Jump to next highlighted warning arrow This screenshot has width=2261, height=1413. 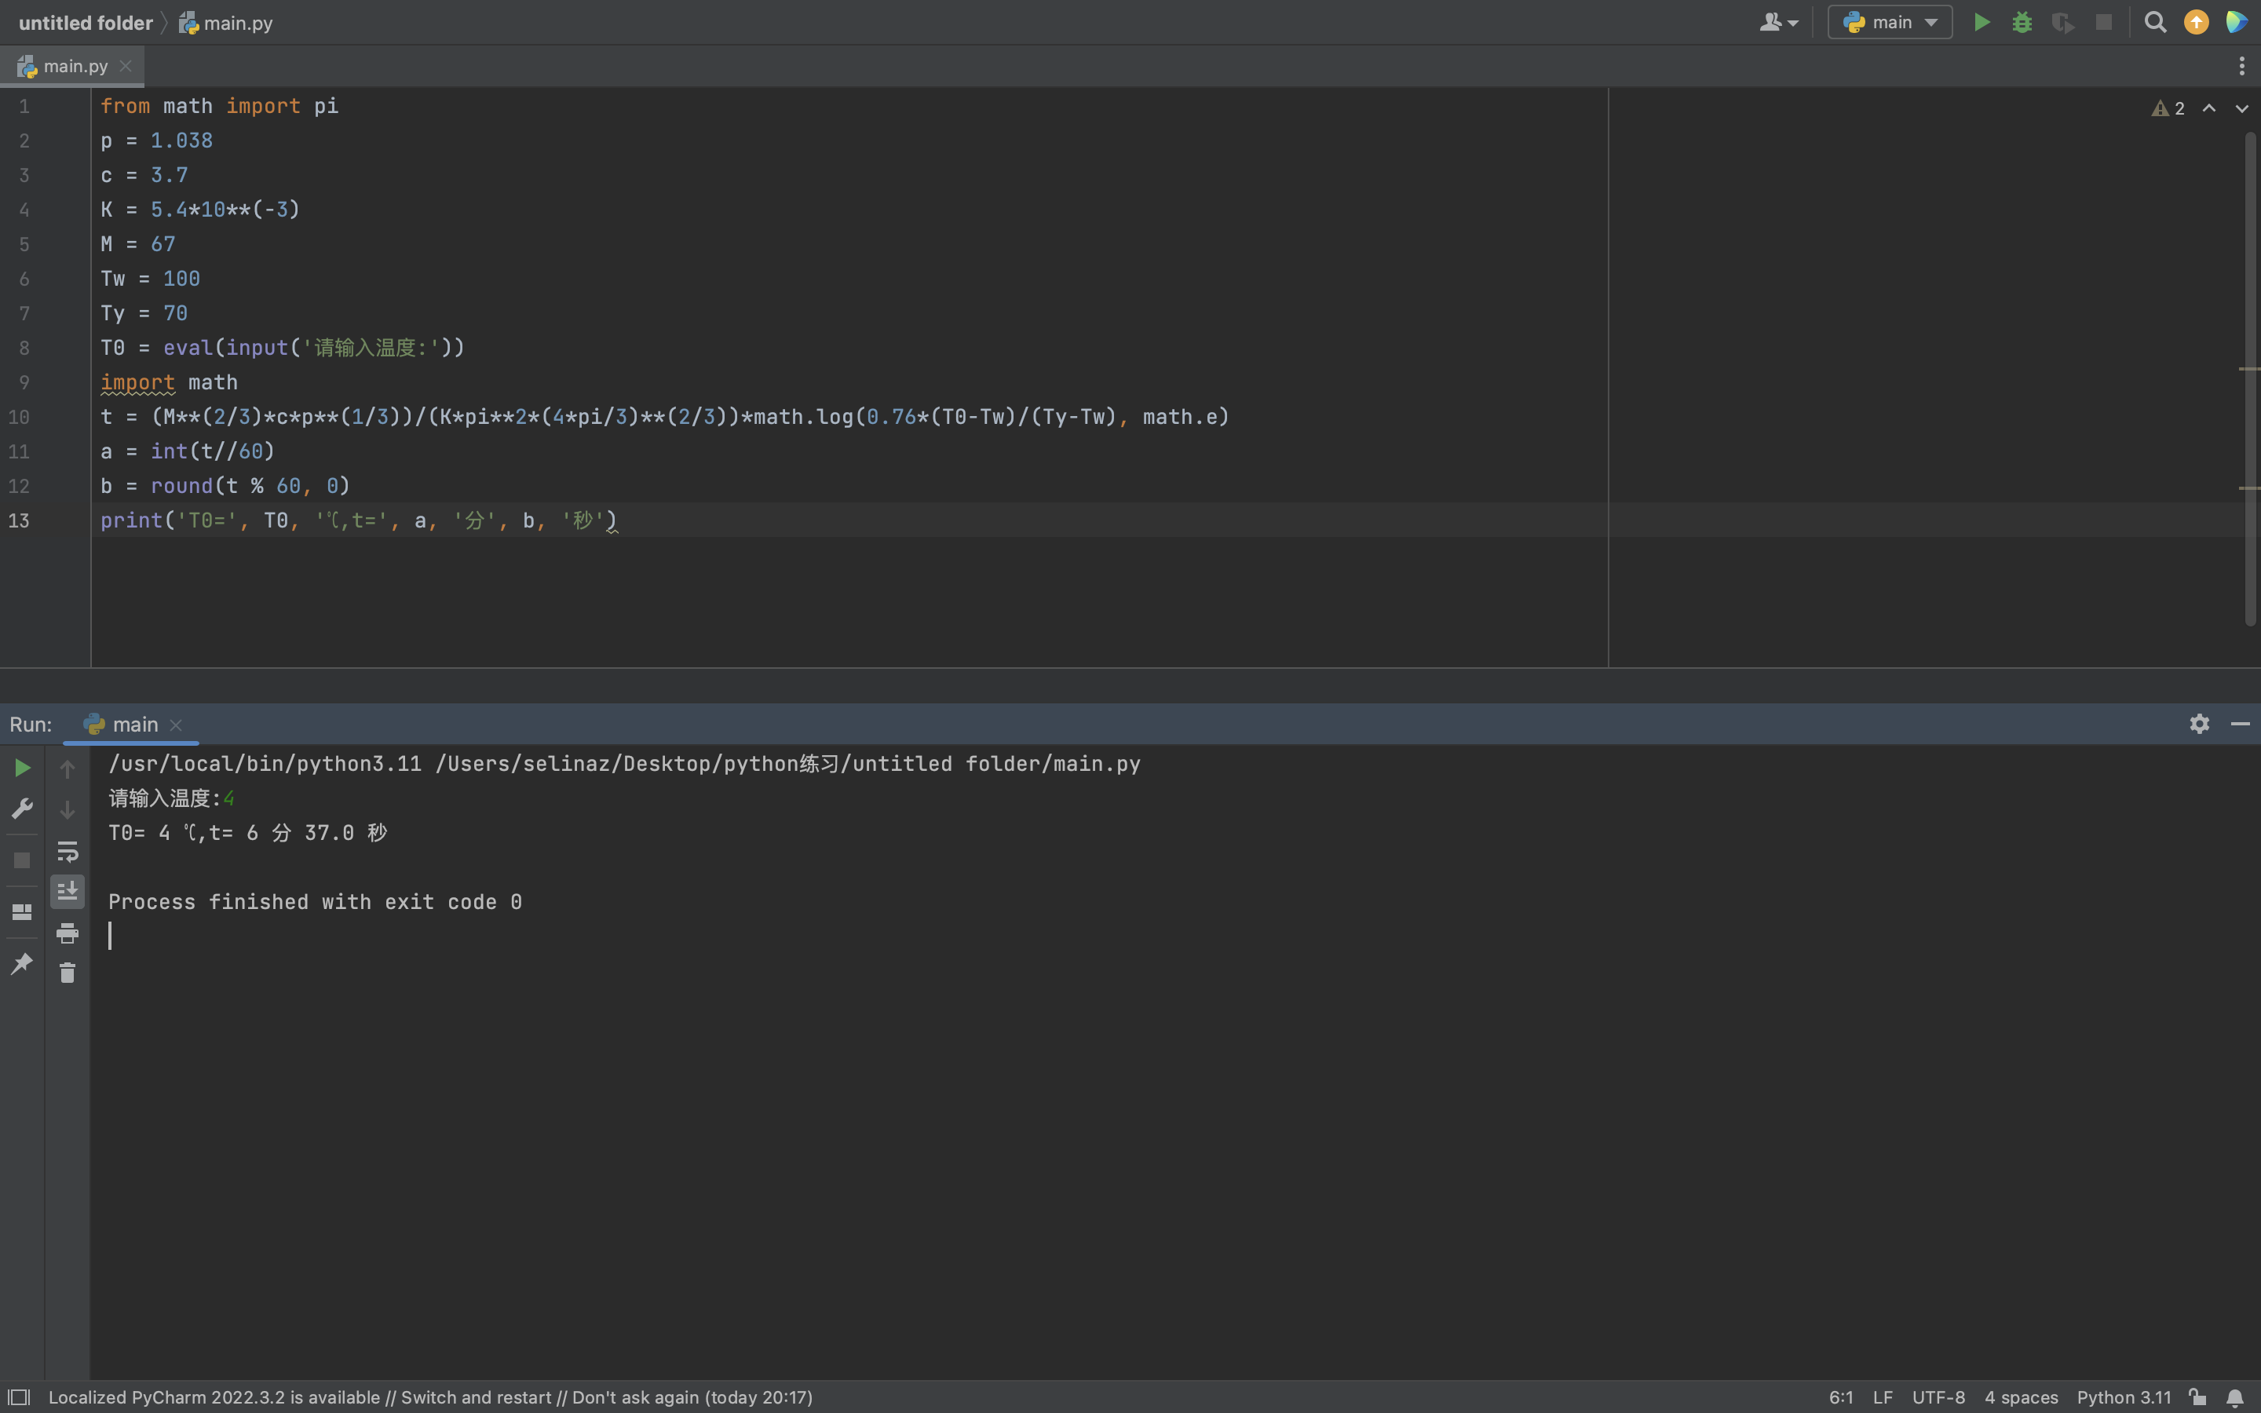[2241, 108]
